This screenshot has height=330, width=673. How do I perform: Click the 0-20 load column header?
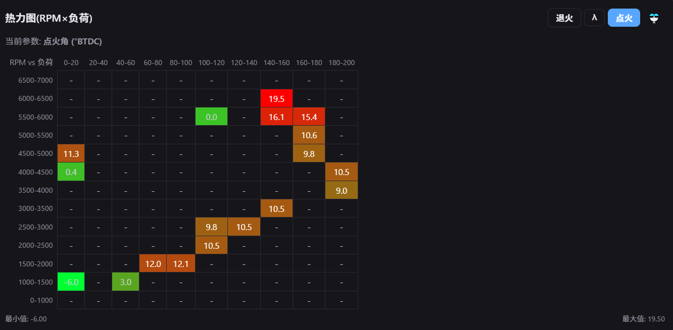point(71,63)
